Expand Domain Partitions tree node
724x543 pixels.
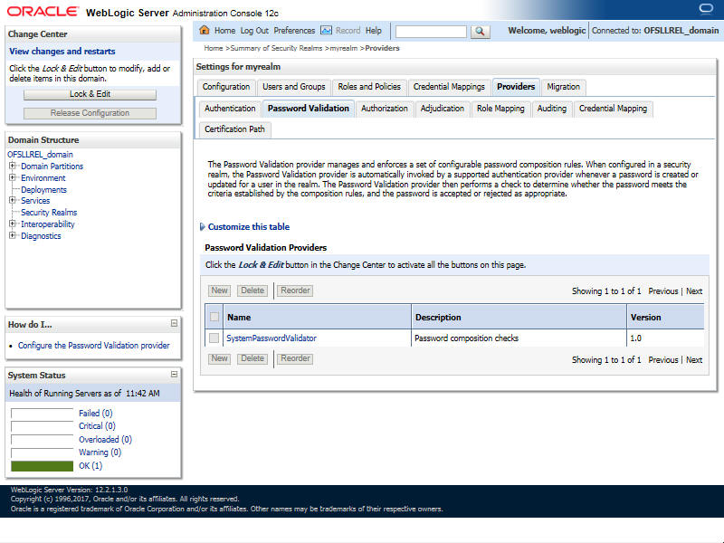tap(13, 166)
